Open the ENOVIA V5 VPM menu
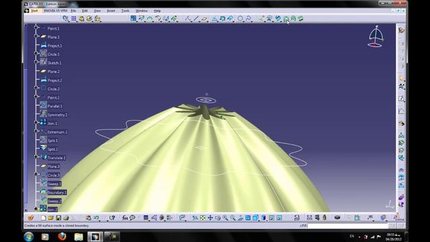This screenshot has height=242, width=430. [x=55, y=11]
